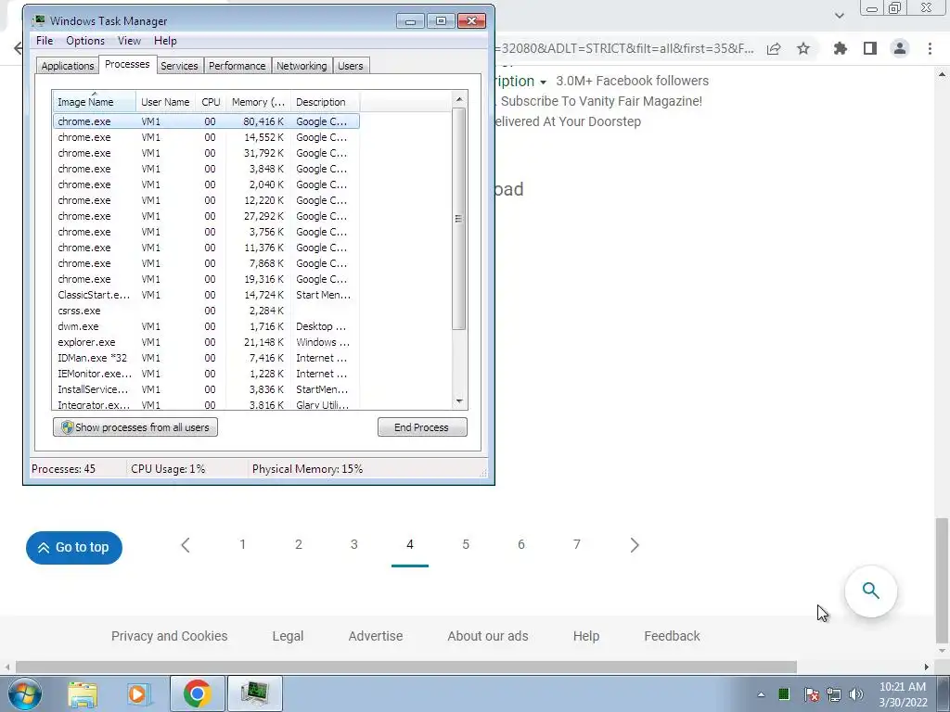Screen dimensions: 950x712
Task: Open Chrome profile avatar icon
Action: tap(900, 48)
